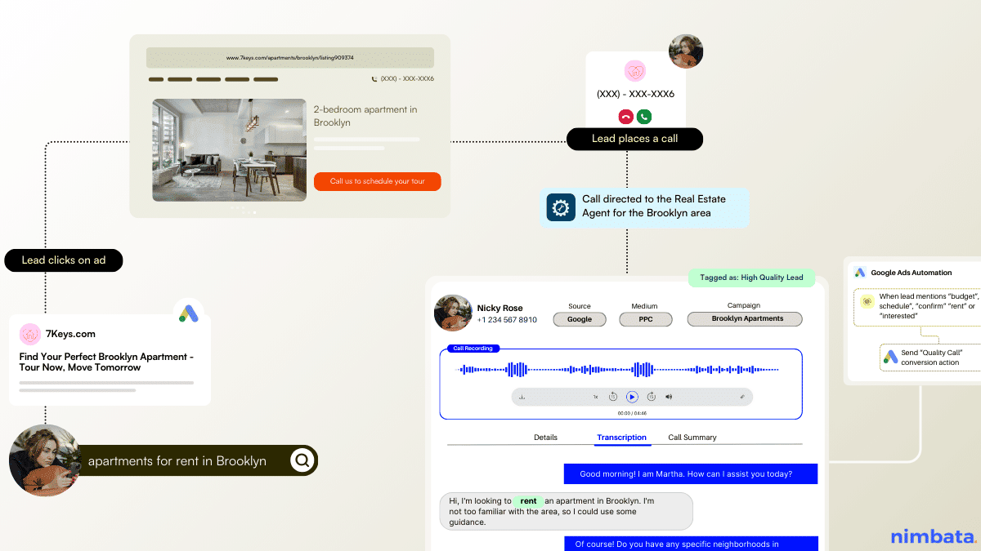Viewport: 981px width, 551px height.
Task: Open the Medium selector showing PPC
Action: click(645, 319)
